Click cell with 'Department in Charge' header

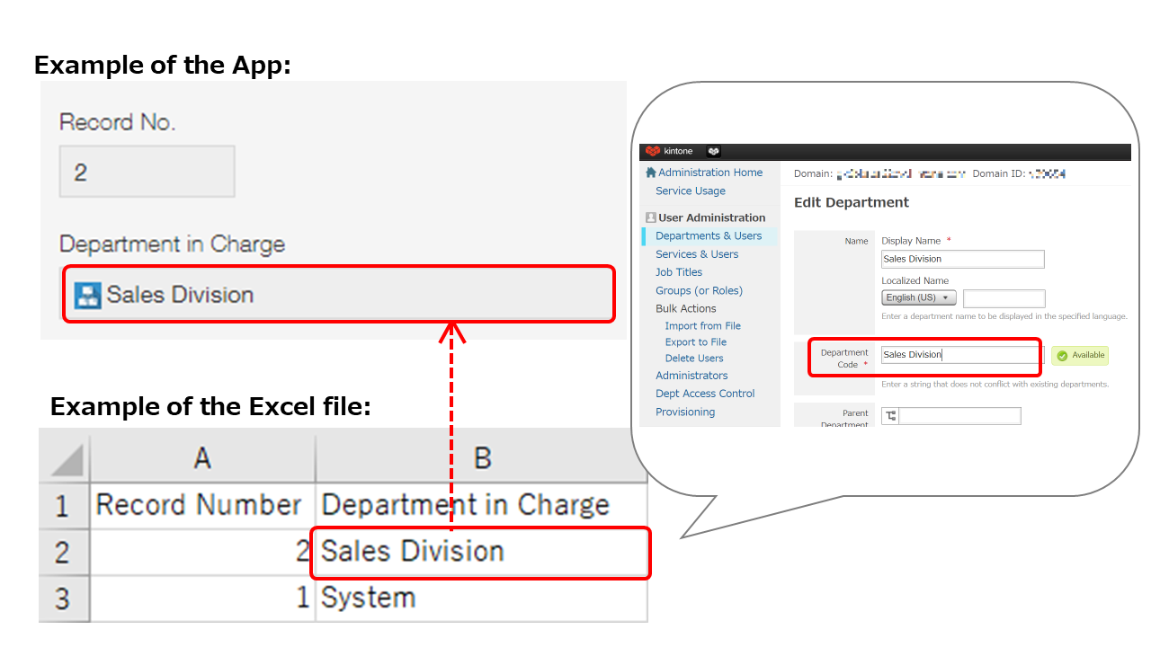pyautogui.click(x=481, y=505)
